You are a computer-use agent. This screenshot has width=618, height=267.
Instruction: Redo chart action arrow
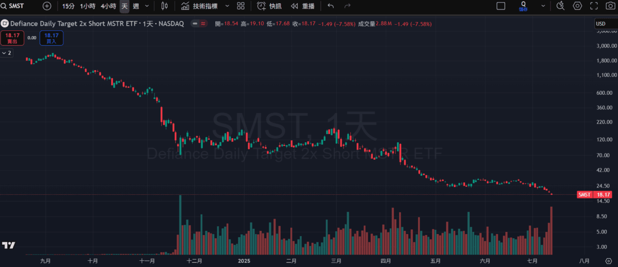coord(347,6)
